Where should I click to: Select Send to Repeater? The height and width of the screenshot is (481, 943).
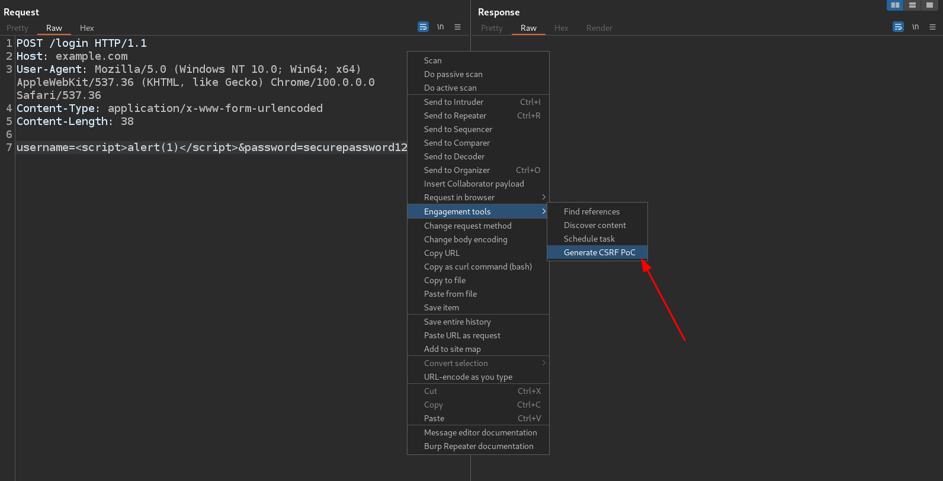coord(478,116)
